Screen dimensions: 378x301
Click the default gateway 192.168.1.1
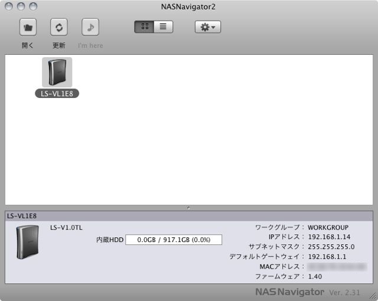coord(327,257)
